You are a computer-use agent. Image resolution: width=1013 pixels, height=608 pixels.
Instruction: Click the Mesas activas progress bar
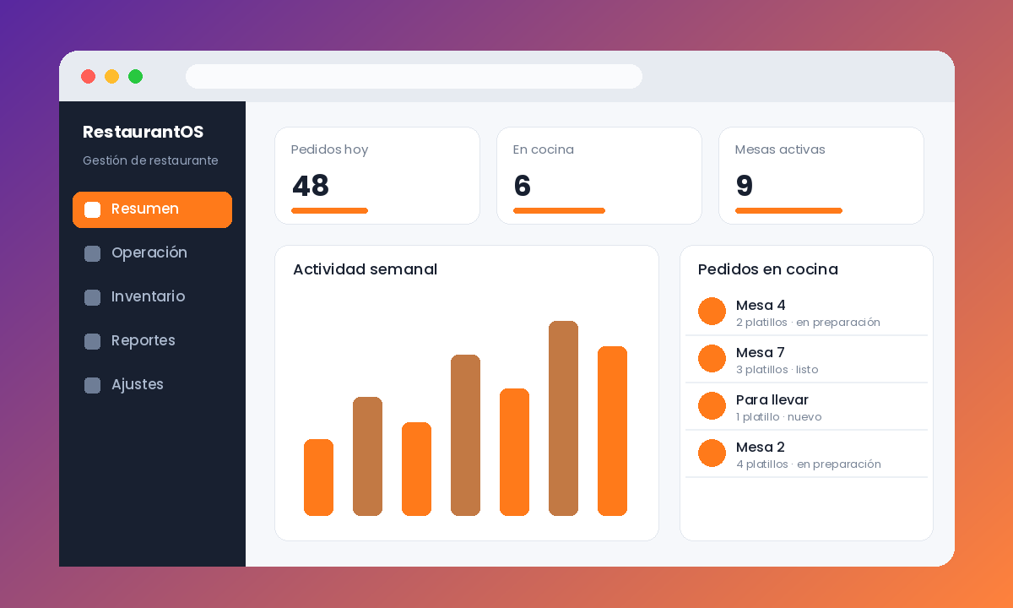[x=788, y=211]
